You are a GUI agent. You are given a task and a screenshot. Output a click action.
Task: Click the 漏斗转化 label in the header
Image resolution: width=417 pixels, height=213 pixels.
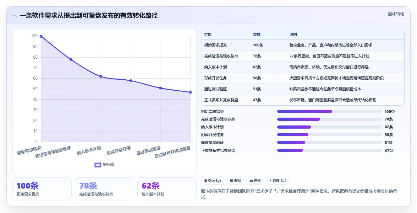pos(396,14)
